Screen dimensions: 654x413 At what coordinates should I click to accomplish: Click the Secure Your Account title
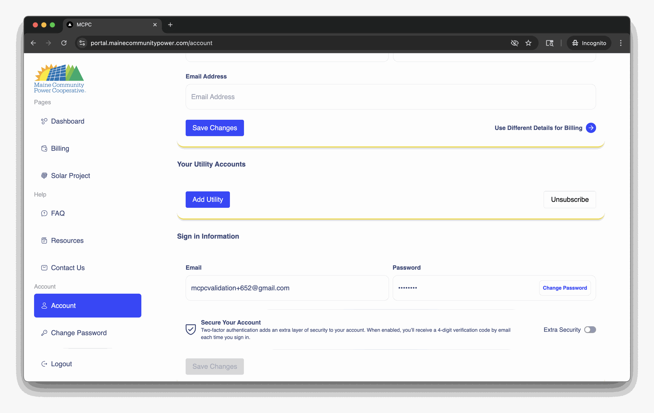tap(231, 322)
